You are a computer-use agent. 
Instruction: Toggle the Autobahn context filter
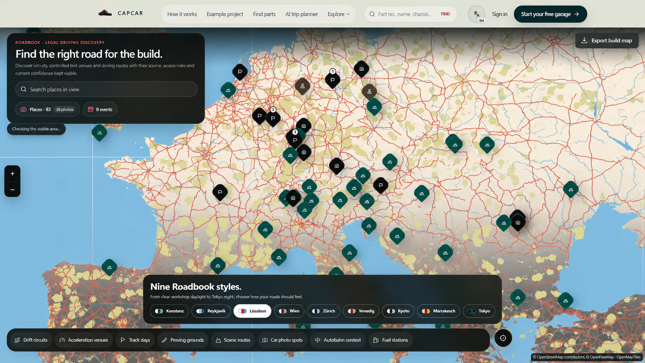click(338, 340)
